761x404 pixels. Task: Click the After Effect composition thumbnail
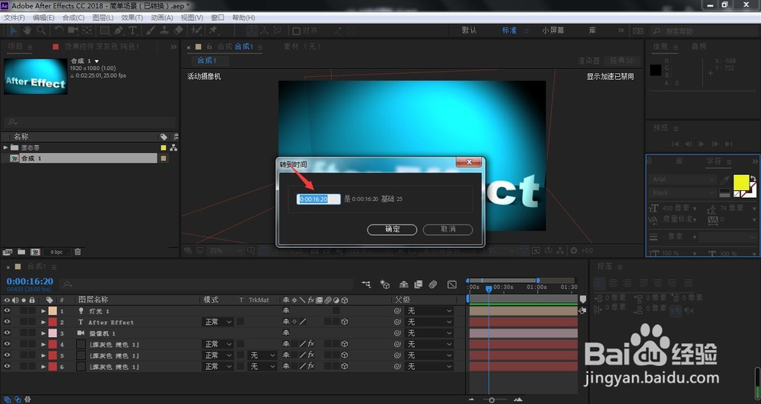36,77
